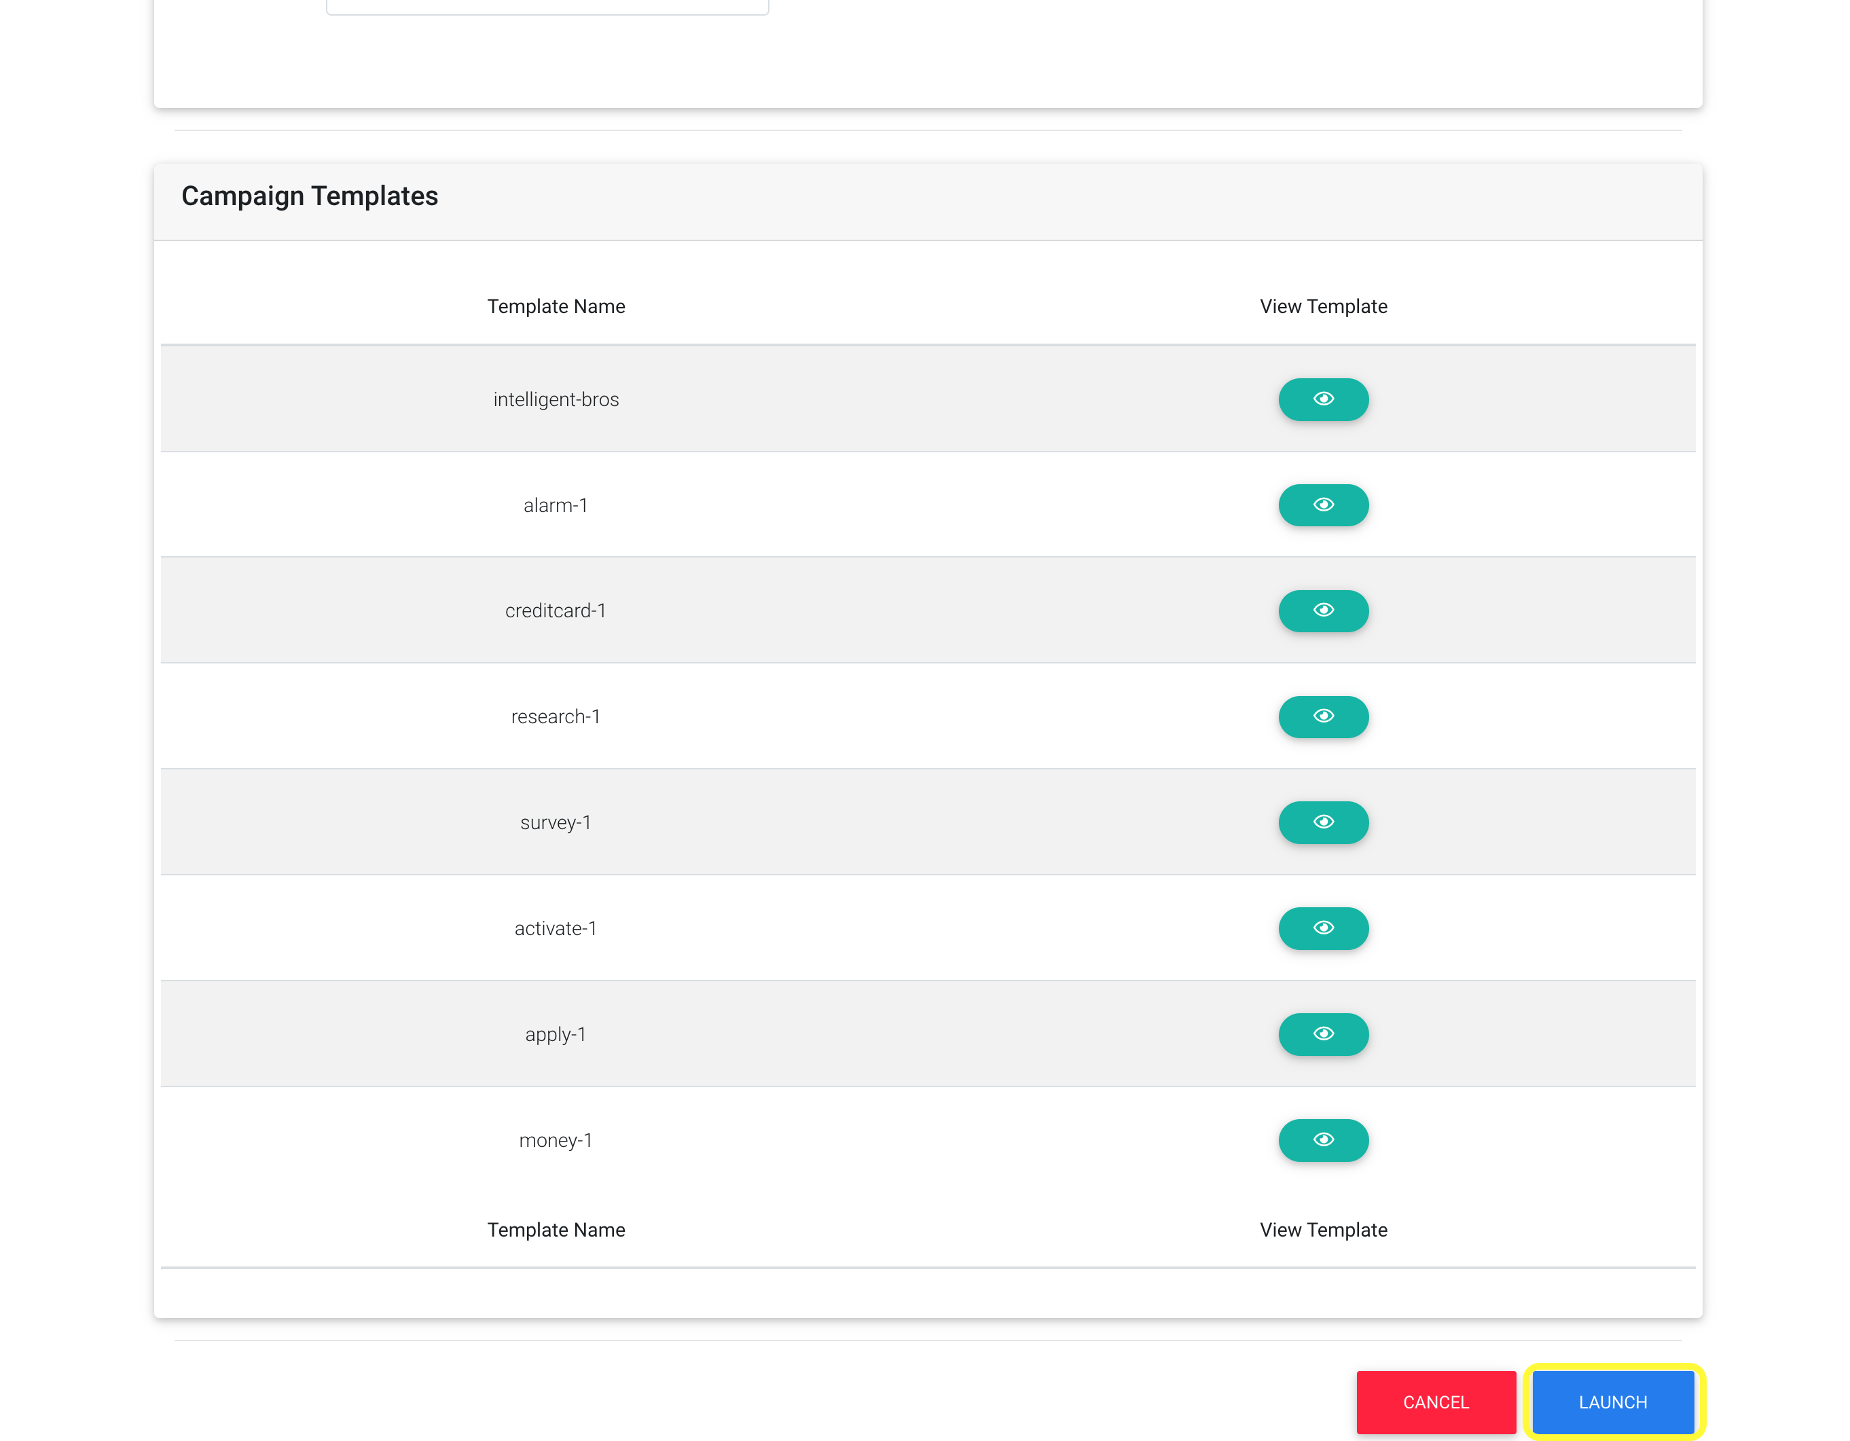Click the creditcard-1 name cell
The image size is (1850, 1441).
pyautogui.click(x=556, y=610)
